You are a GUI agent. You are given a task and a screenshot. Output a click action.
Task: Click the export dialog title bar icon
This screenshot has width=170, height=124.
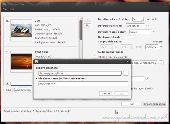click(x=37, y=62)
